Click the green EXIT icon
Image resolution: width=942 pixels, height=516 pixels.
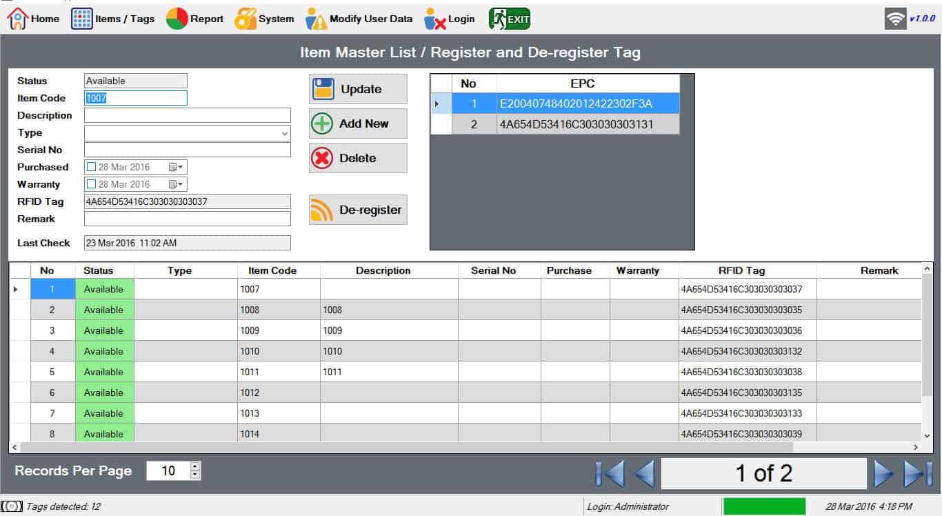(x=510, y=19)
